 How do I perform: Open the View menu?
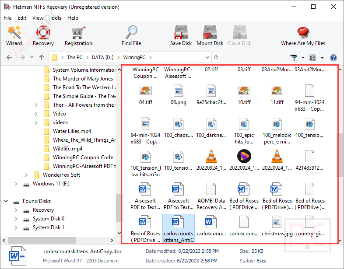click(x=38, y=18)
